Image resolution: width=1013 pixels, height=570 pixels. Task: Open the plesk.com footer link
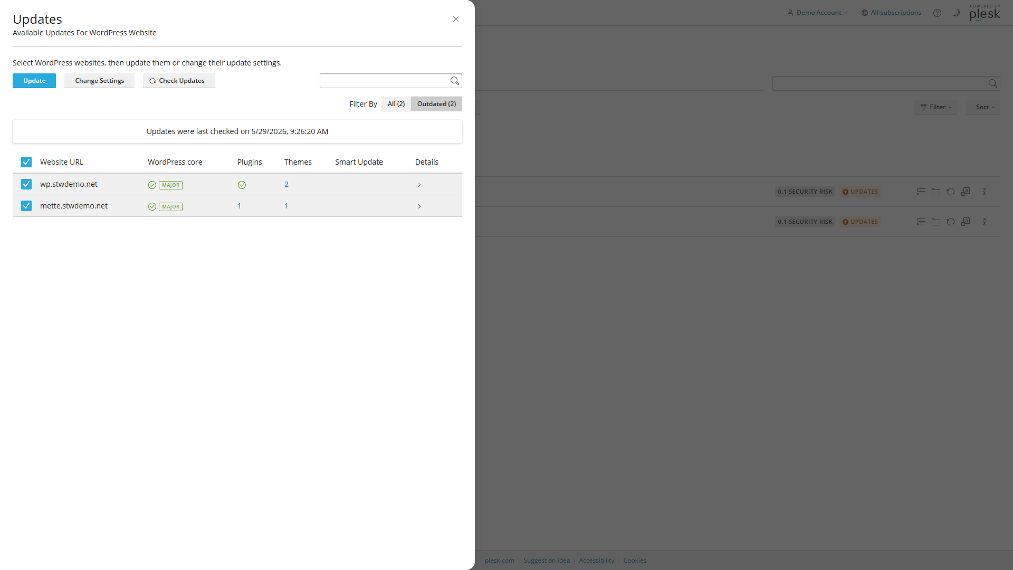(500, 560)
